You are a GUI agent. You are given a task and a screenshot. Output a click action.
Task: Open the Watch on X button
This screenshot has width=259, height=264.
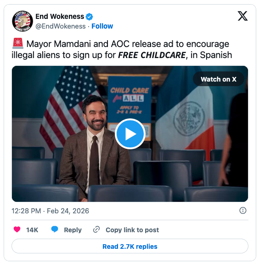tap(219, 79)
